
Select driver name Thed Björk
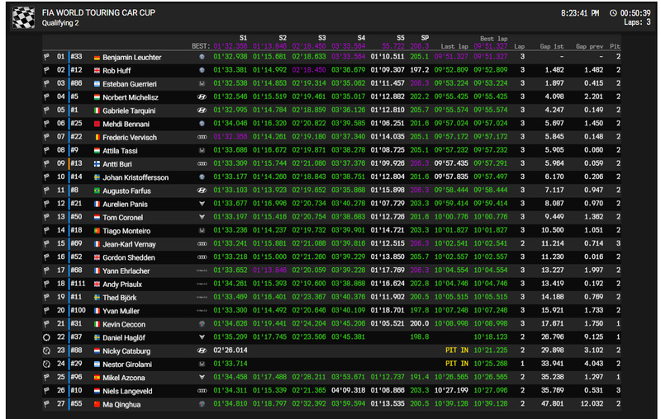tap(120, 298)
